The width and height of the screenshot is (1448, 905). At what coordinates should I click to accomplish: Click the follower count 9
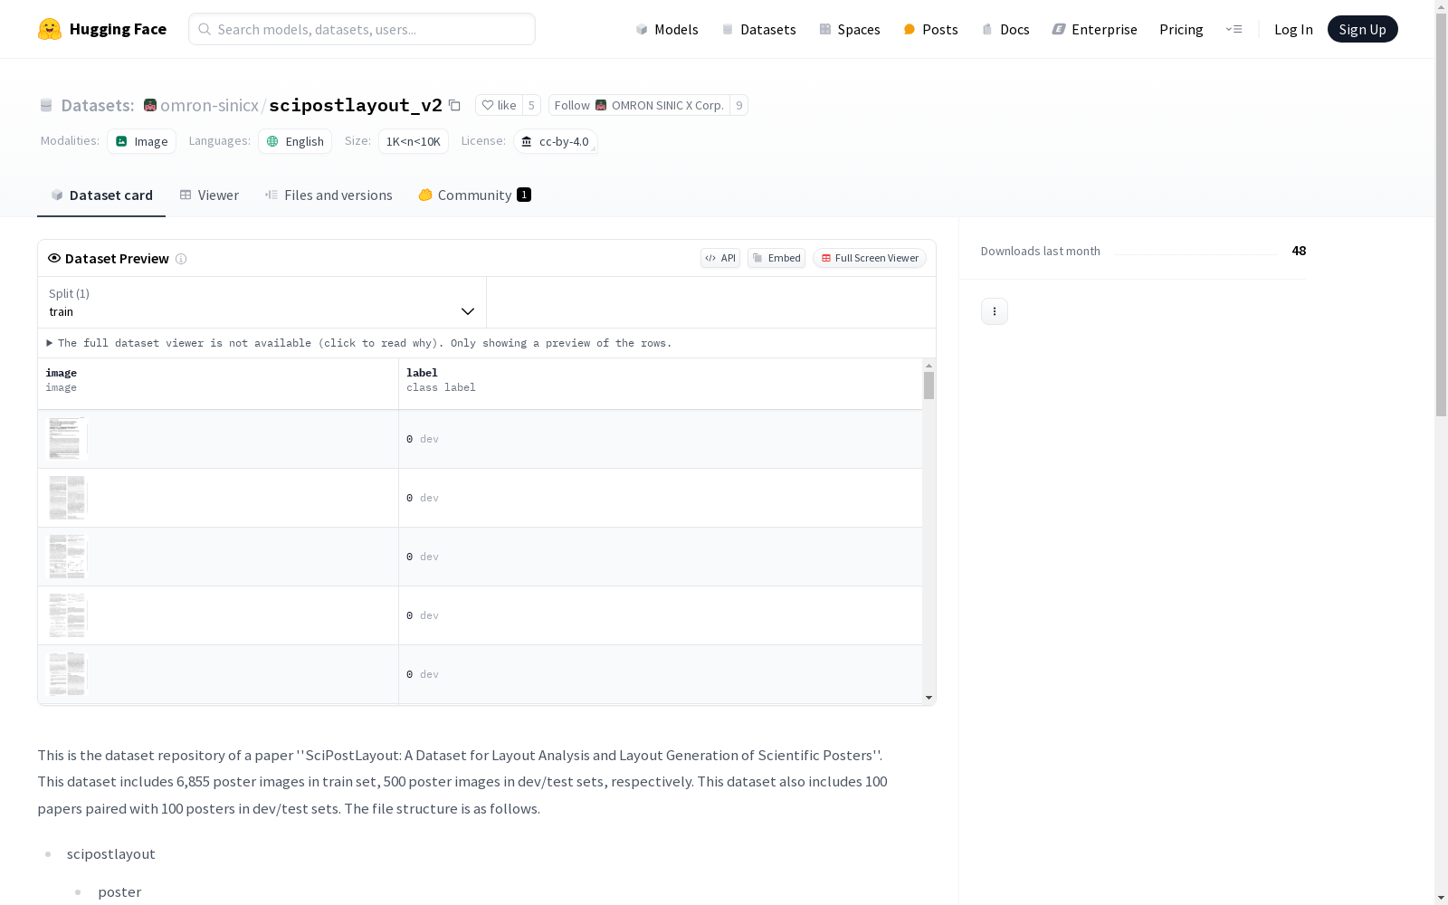[x=738, y=105]
